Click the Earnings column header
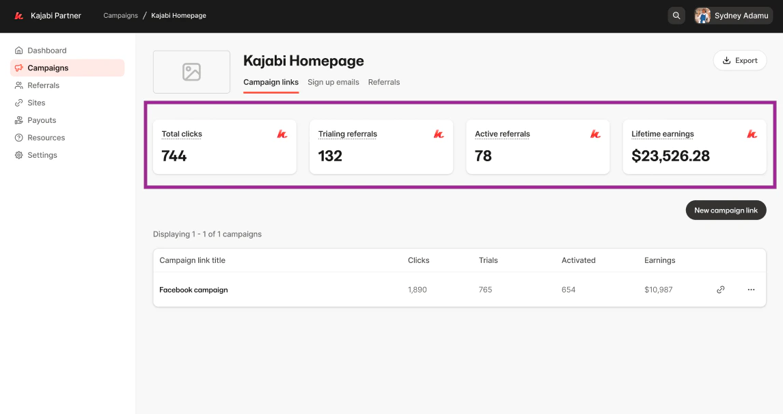The width and height of the screenshot is (783, 414). (x=659, y=260)
